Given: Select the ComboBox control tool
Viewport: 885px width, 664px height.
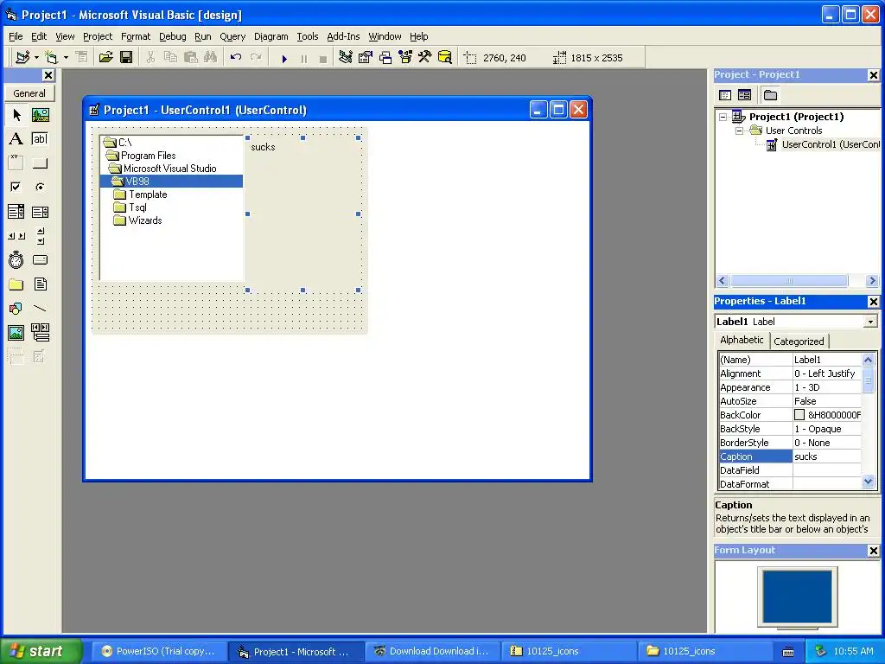Looking at the screenshot, I should click(16, 212).
